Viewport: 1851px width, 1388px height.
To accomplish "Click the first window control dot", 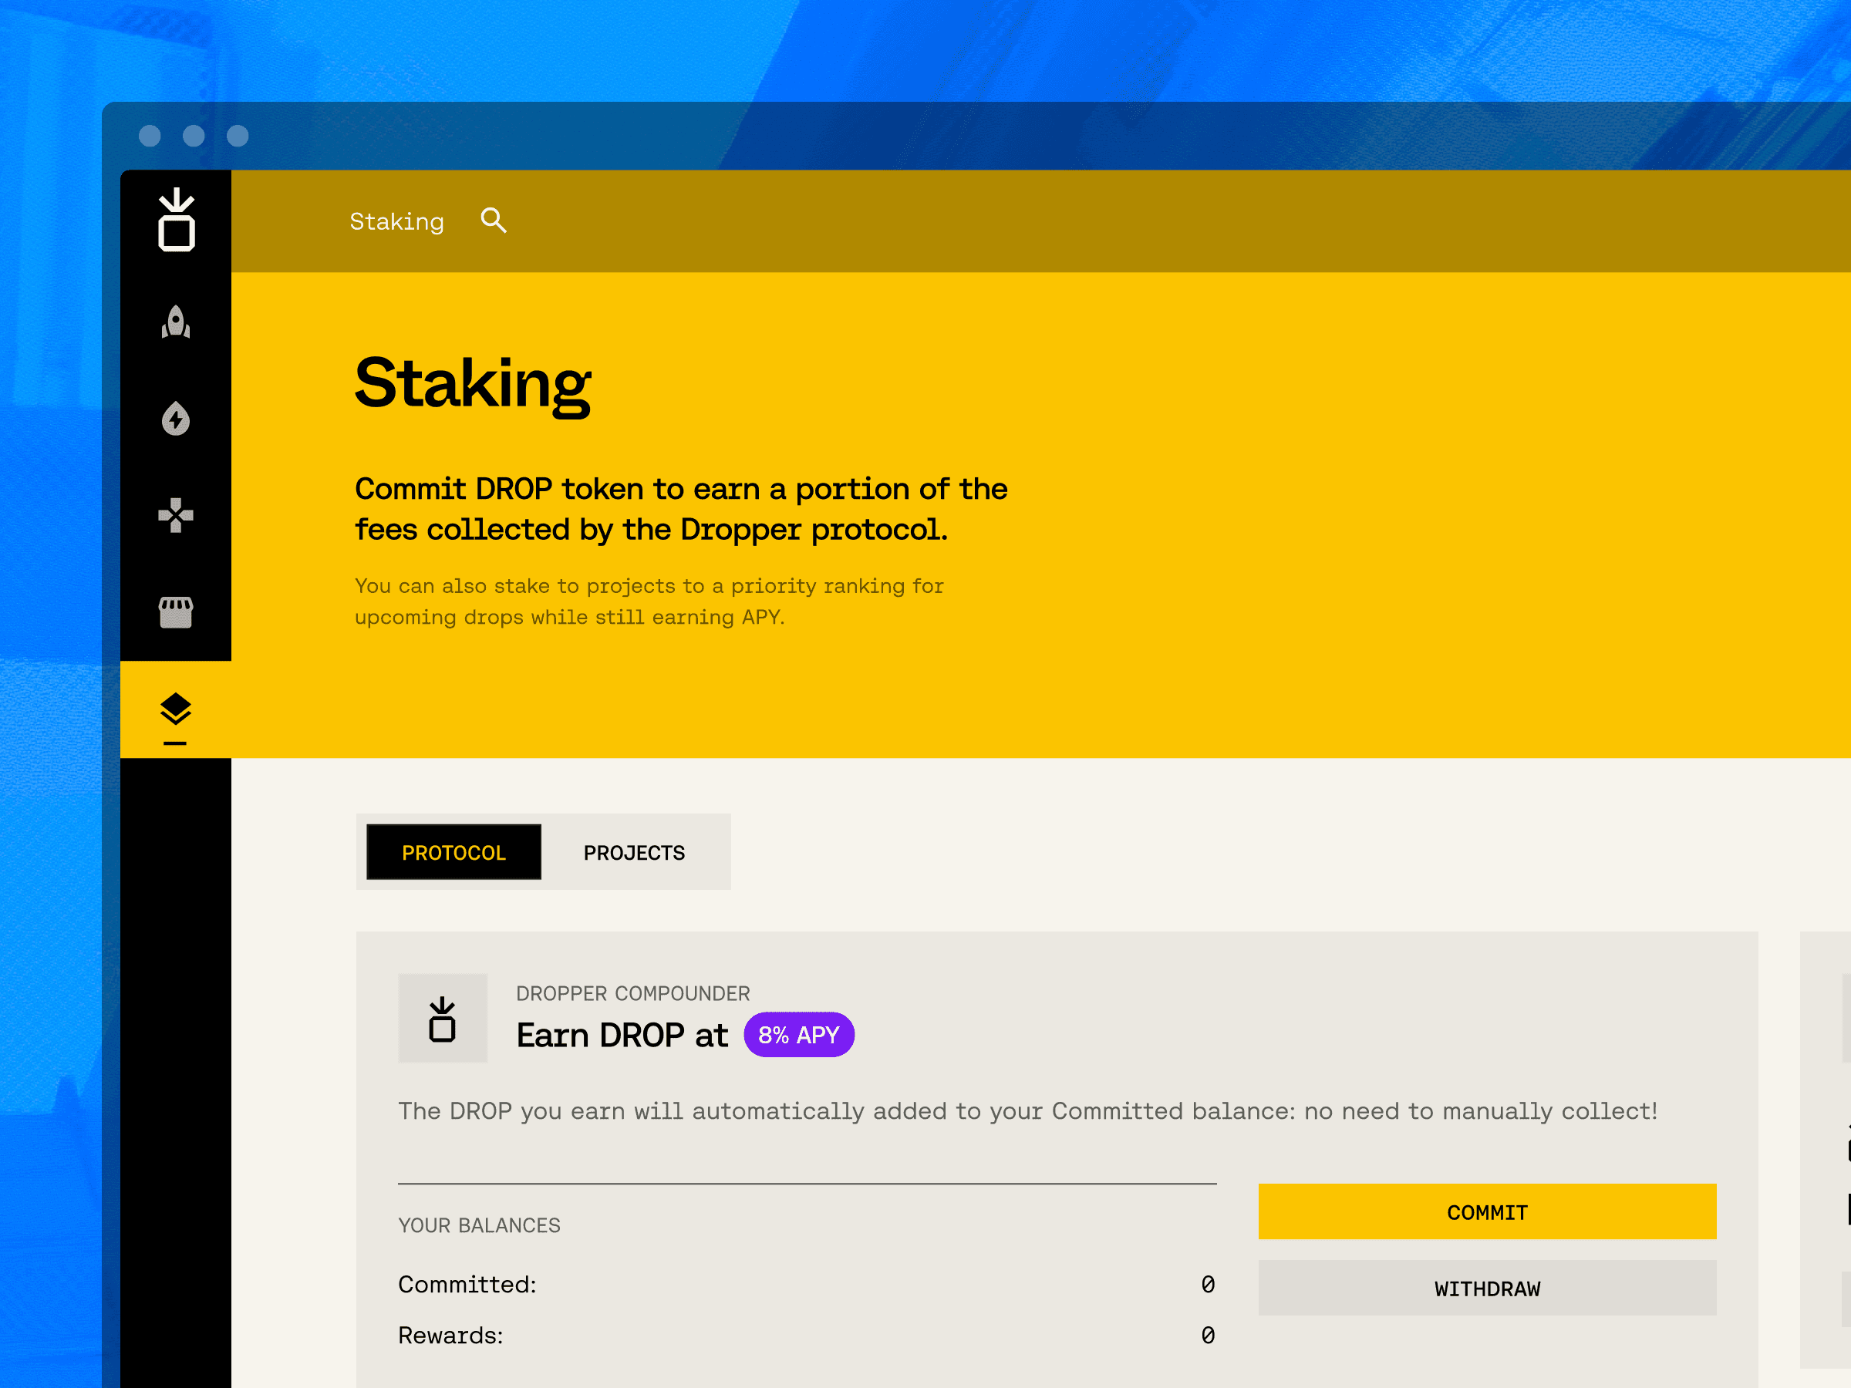I will 150,136.
